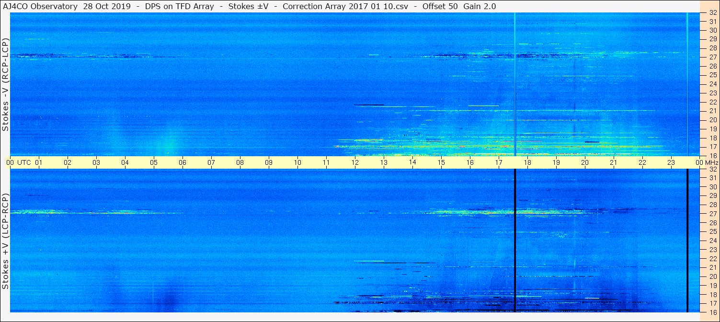Screen dimensions: 720x322
Task: Click the '16' hour mark on time axis
Action: tap(470, 162)
